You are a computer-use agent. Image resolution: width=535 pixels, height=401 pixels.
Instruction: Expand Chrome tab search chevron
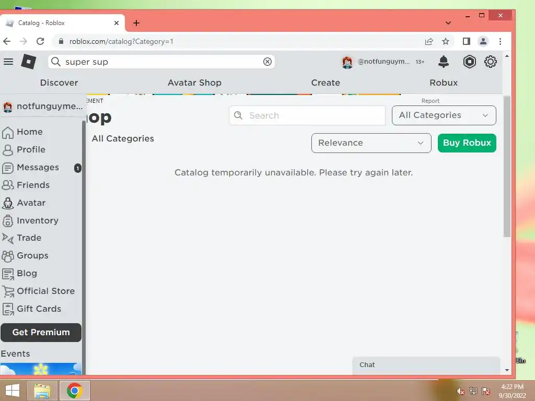(x=448, y=23)
